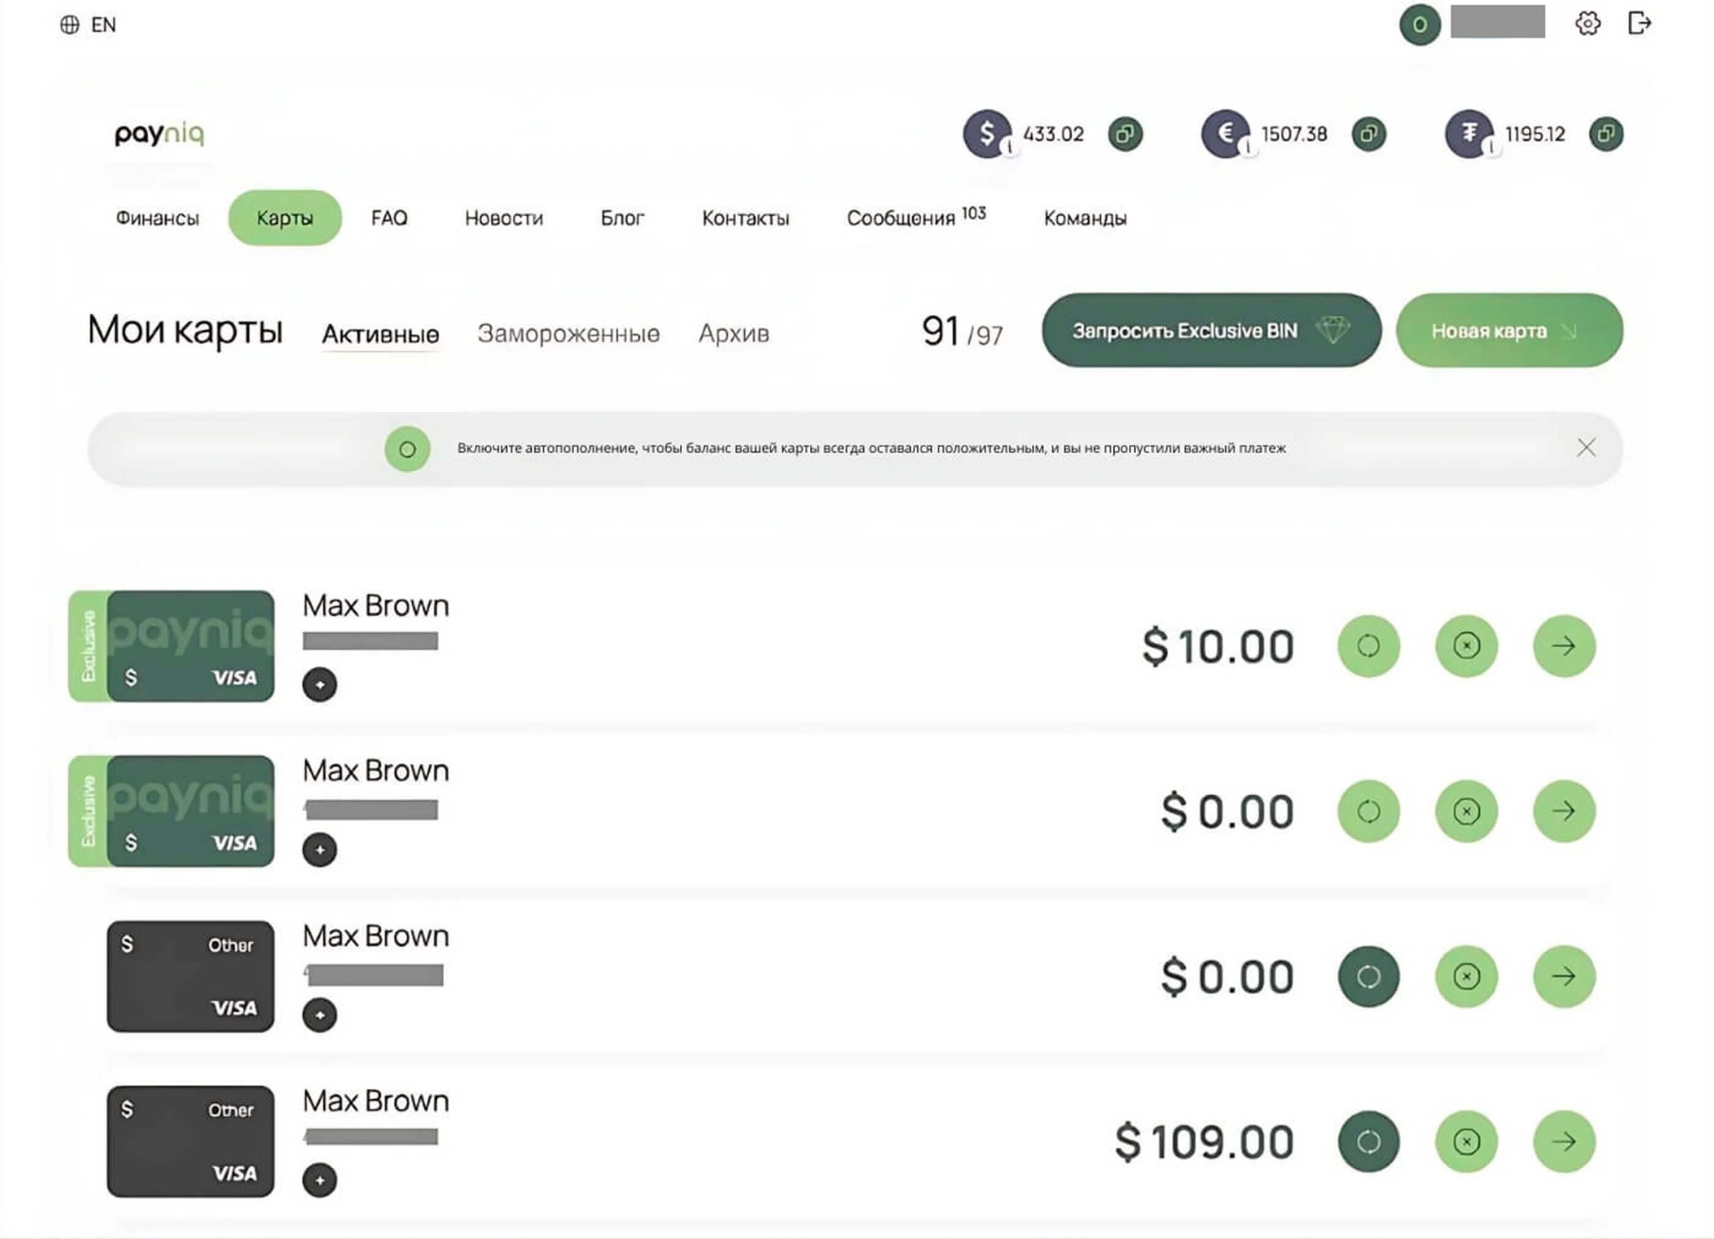Open details arrow for $109.00 card
This screenshot has height=1239, width=1714.
click(1564, 1141)
